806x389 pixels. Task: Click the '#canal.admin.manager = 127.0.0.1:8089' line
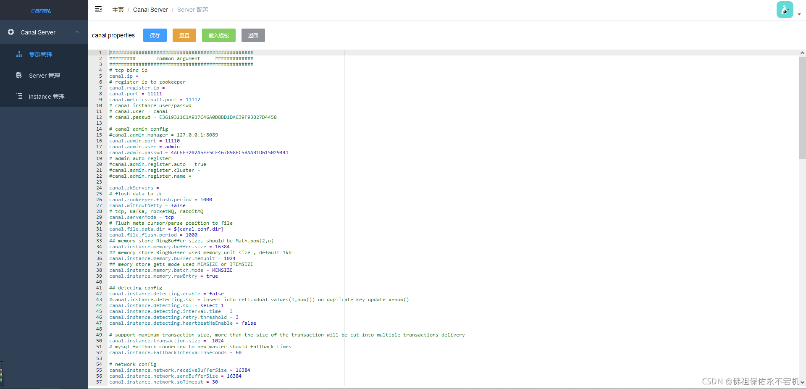[x=163, y=135]
